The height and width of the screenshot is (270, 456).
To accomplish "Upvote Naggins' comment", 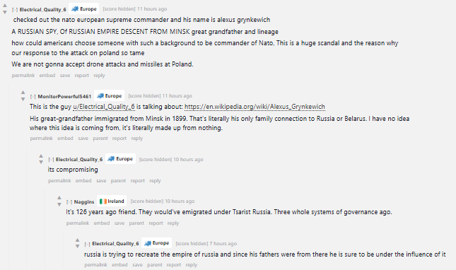I will point(59,198).
